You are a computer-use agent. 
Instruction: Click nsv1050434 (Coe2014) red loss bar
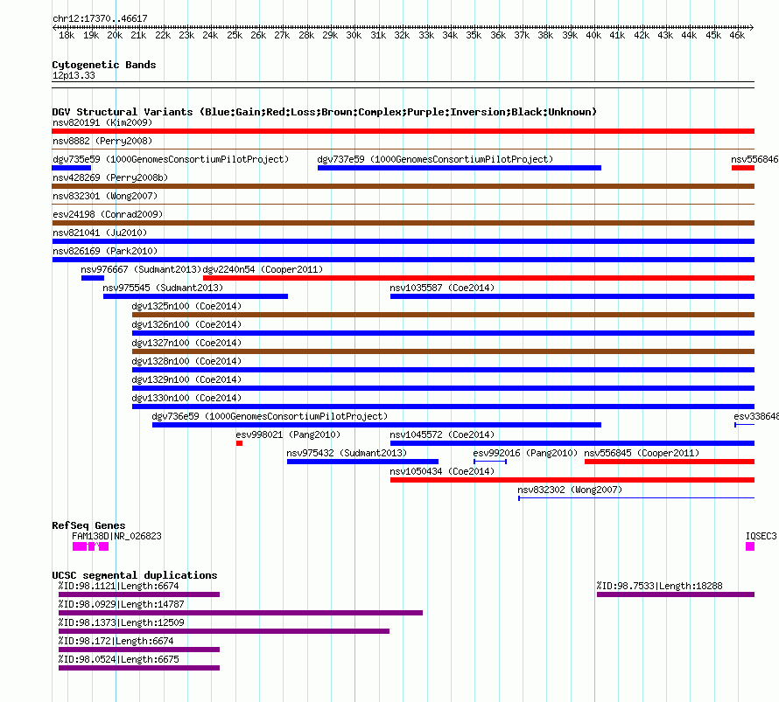[x=572, y=480]
